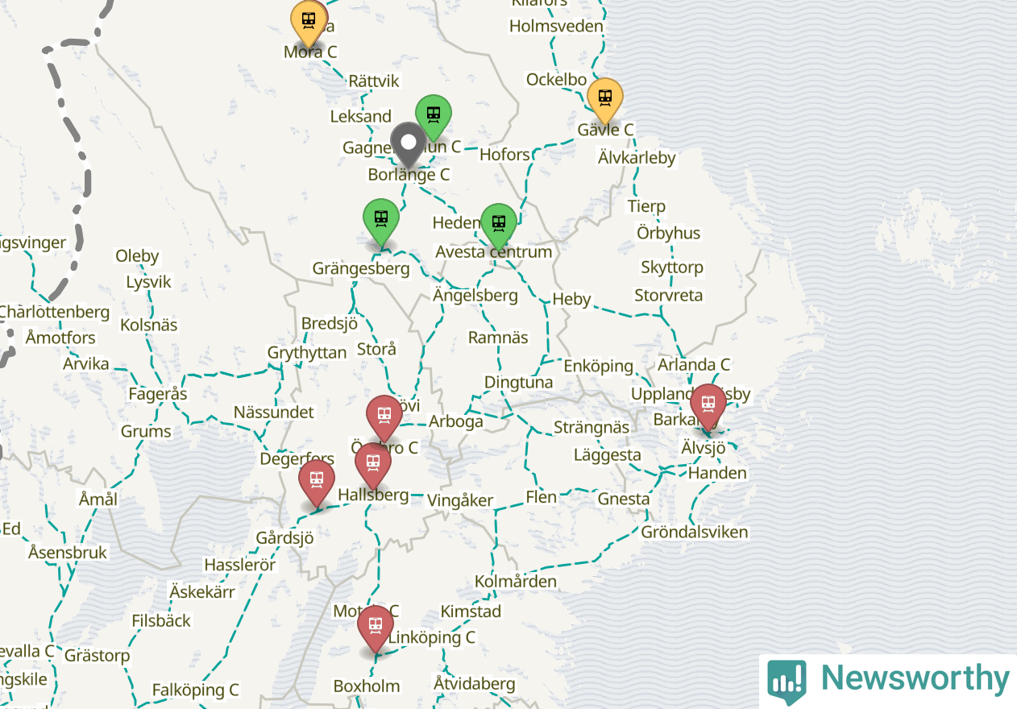Select the Älvkarleby label
This screenshot has height=709, width=1017.
point(637,157)
